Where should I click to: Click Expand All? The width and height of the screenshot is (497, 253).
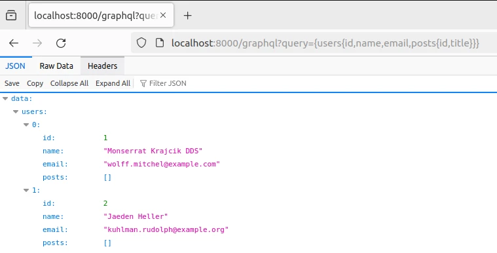[x=113, y=83]
